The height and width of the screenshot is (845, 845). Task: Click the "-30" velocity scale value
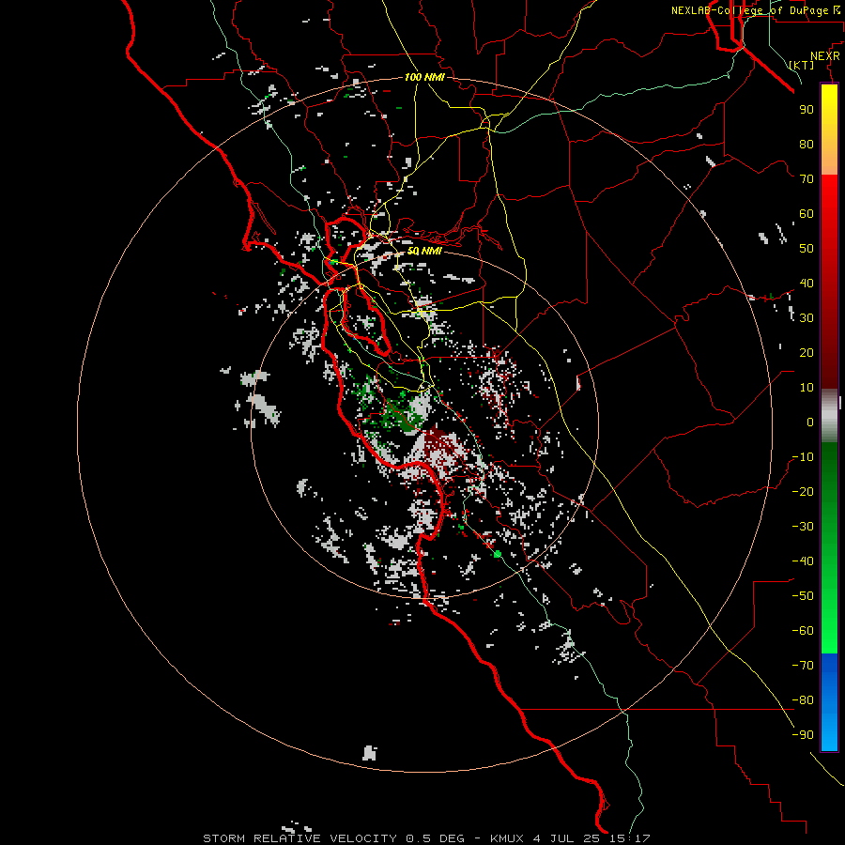803,527
